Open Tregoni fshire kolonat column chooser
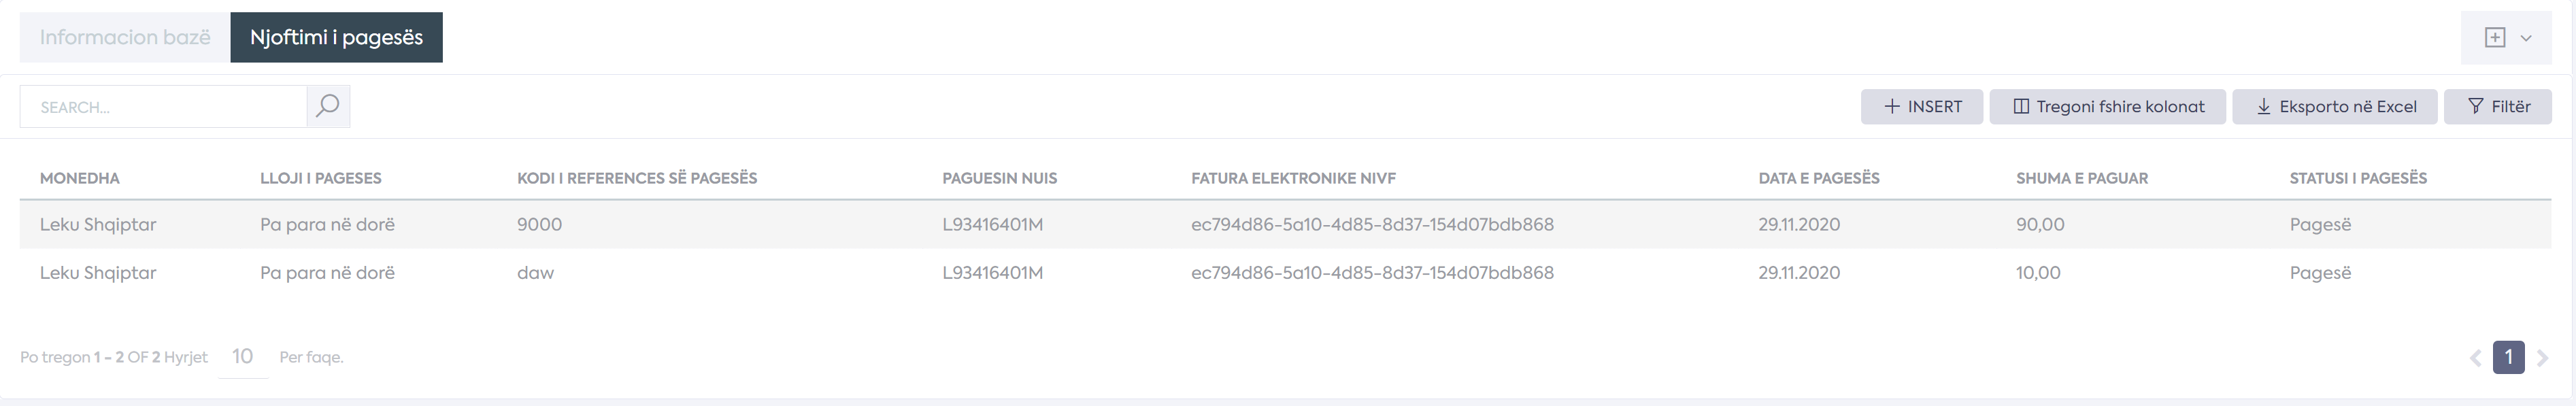This screenshot has width=2576, height=406. (2107, 107)
